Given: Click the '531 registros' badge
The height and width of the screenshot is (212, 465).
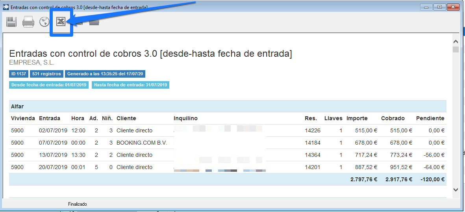Looking at the screenshot, I should coord(46,74).
